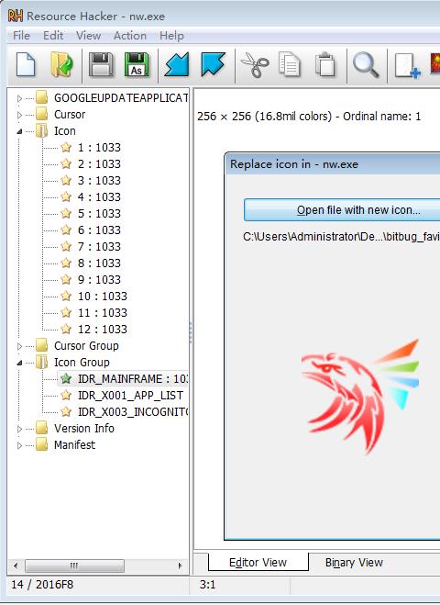Save the file using the gray floppy icon
The height and width of the screenshot is (605, 440).
click(x=101, y=64)
